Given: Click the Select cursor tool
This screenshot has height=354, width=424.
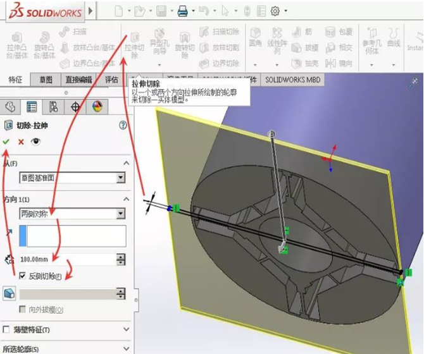Looking at the screenshot, I should click(225, 11).
